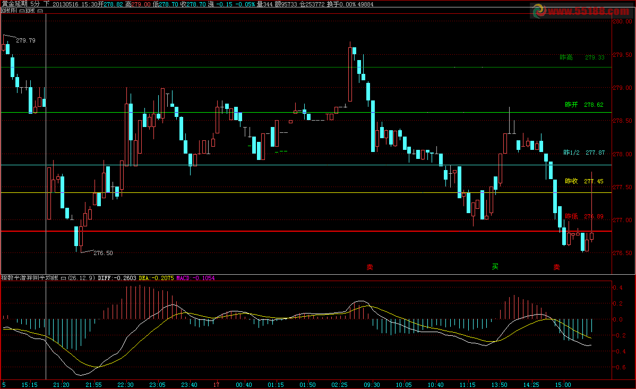Click the 279.79 high price annotation
Viewport: 636px width, 389px height.
(x=25, y=40)
